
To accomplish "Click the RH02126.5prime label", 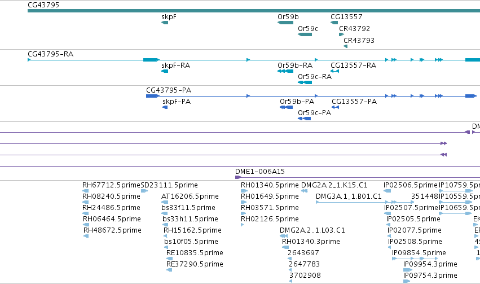I will (x=270, y=219).
